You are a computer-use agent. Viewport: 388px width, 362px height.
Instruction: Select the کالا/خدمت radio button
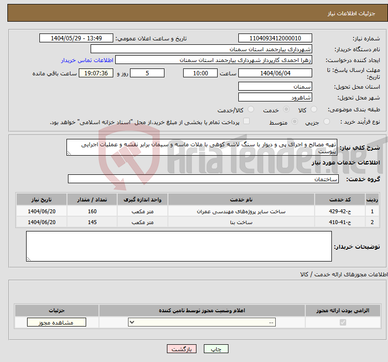pos(251,109)
